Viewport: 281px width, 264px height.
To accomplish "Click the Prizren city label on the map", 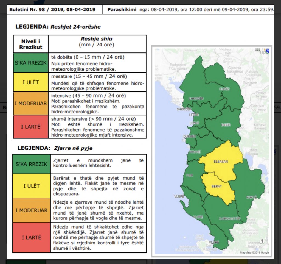I will [250, 80].
